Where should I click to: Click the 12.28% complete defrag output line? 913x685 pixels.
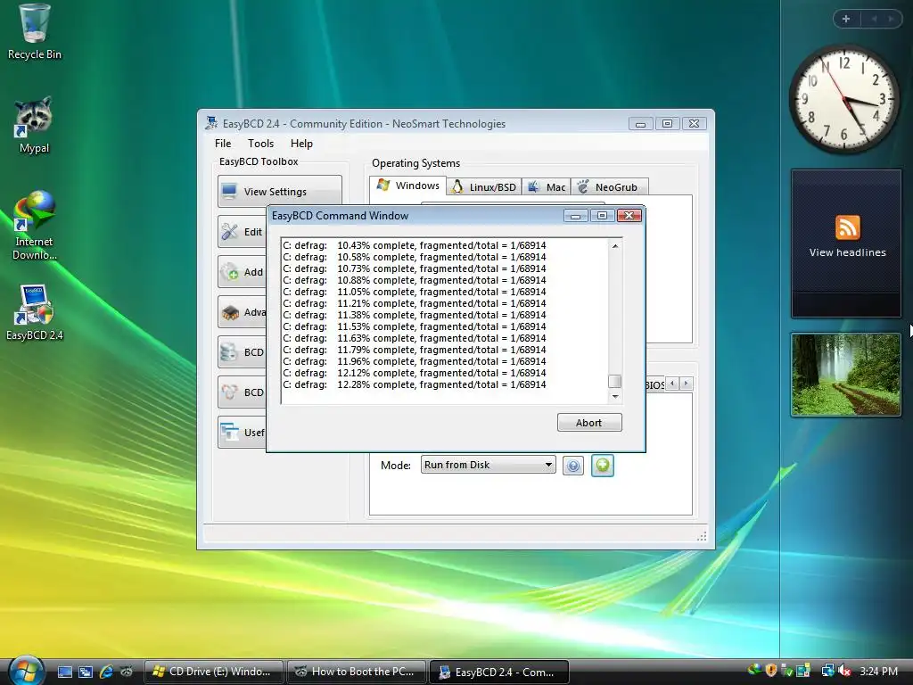click(415, 384)
